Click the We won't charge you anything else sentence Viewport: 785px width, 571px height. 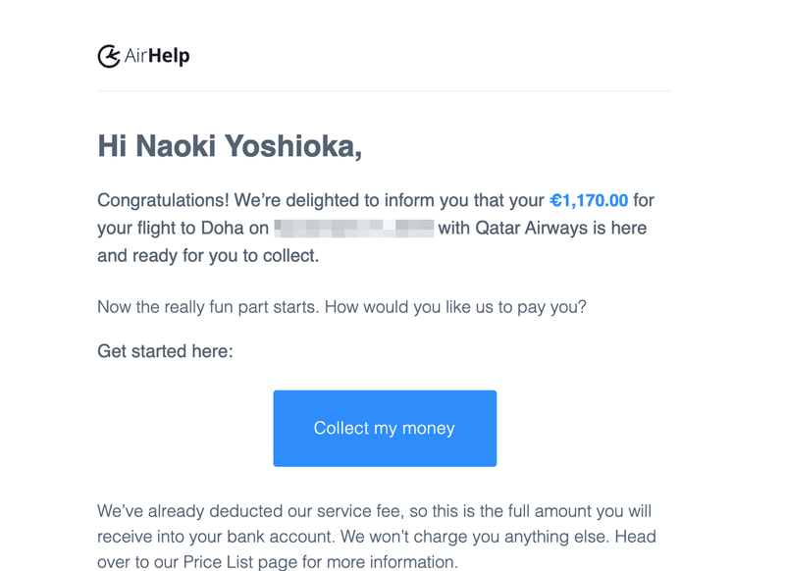coord(475,537)
